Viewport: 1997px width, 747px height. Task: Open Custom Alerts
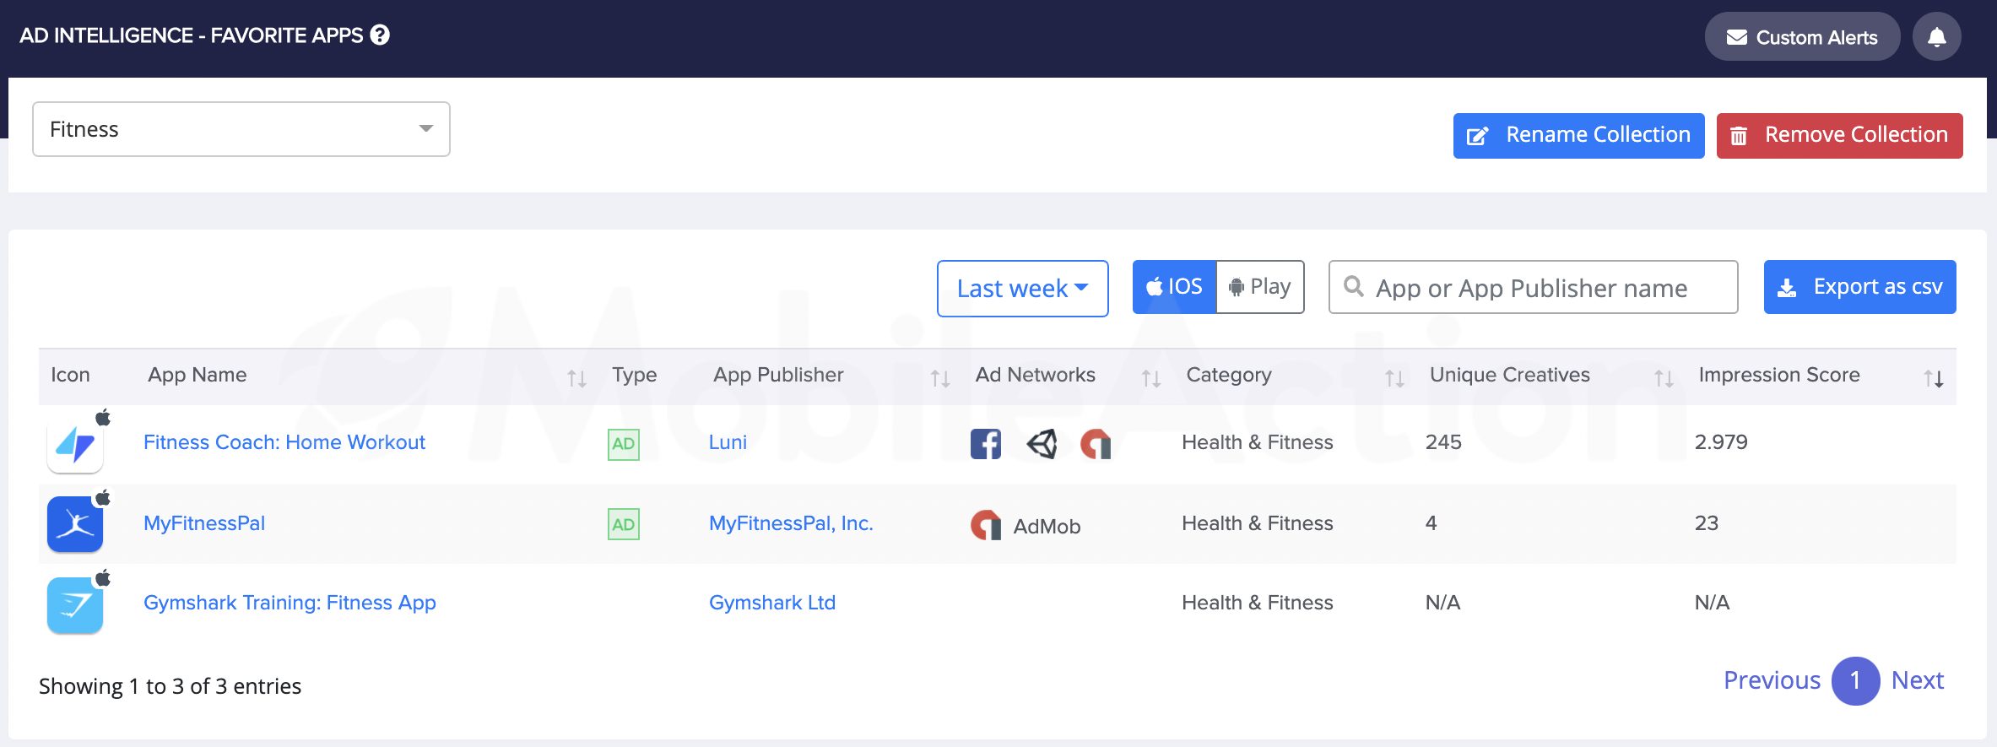pos(1802,37)
